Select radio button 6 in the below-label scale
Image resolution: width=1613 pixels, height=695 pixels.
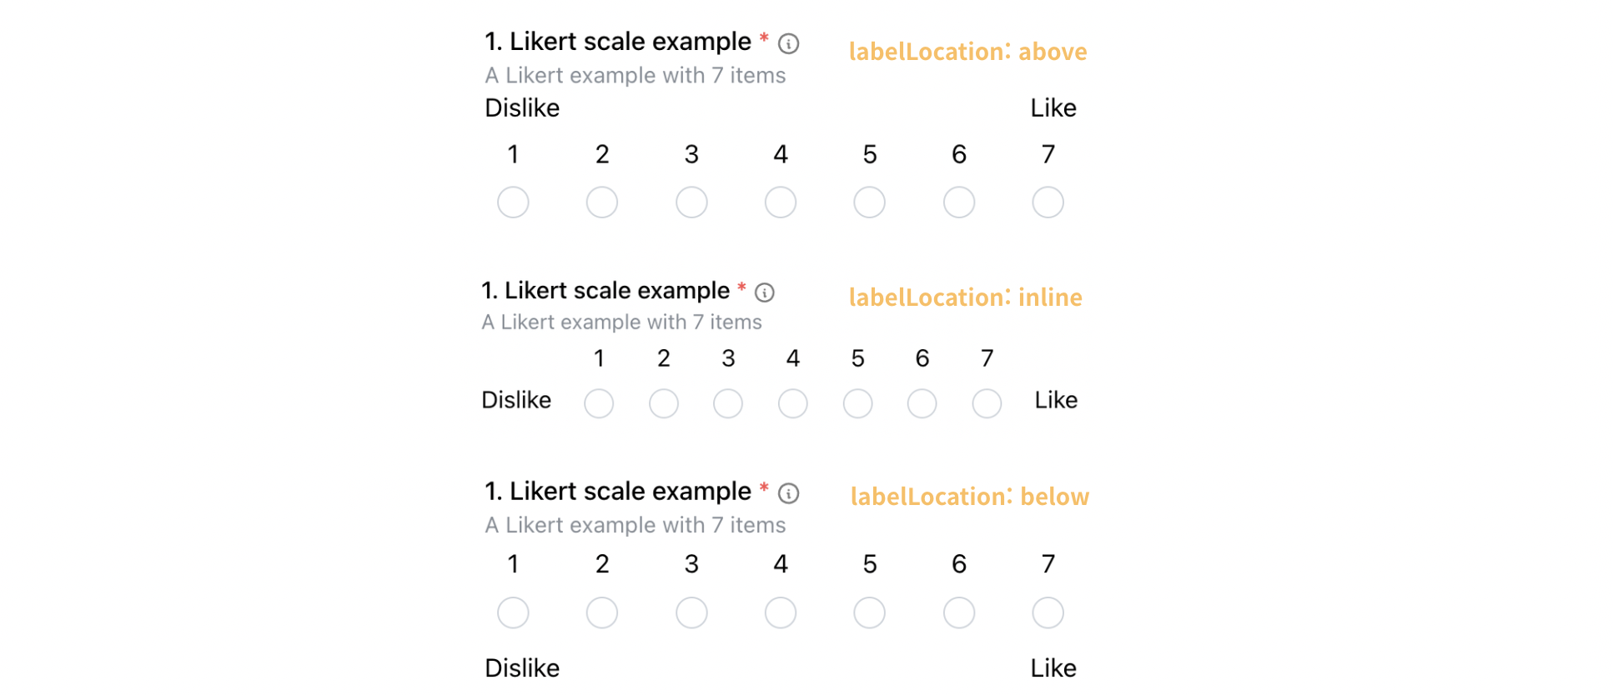point(958,612)
